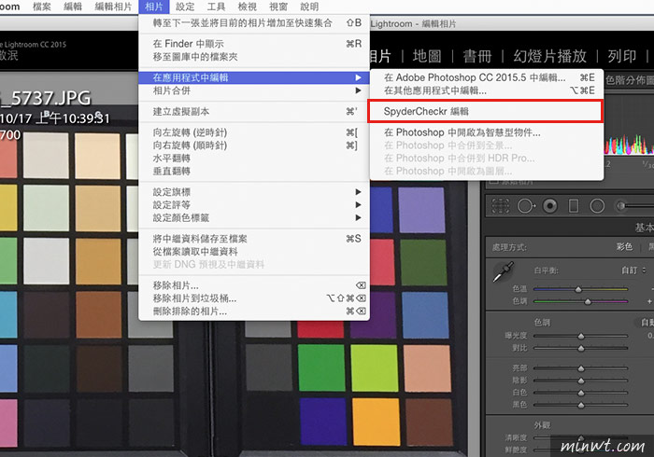
Task: Adjust the 陰影 slider handle
Action: pos(581,381)
